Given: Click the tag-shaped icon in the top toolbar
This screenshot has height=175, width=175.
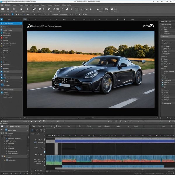Looking at the screenshot, I should tap(21, 9).
